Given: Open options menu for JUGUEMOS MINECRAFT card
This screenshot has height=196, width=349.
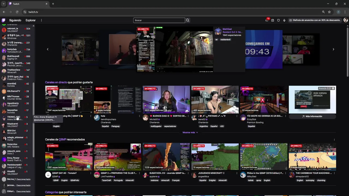Looking at the screenshot, I should click(x=237, y=173).
